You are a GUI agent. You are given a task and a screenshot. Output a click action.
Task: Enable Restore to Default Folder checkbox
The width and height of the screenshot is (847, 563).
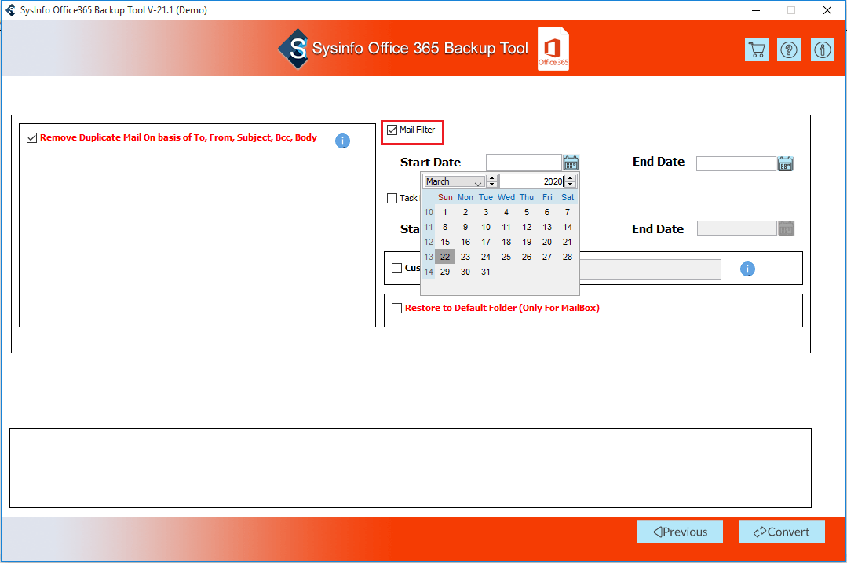397,308
